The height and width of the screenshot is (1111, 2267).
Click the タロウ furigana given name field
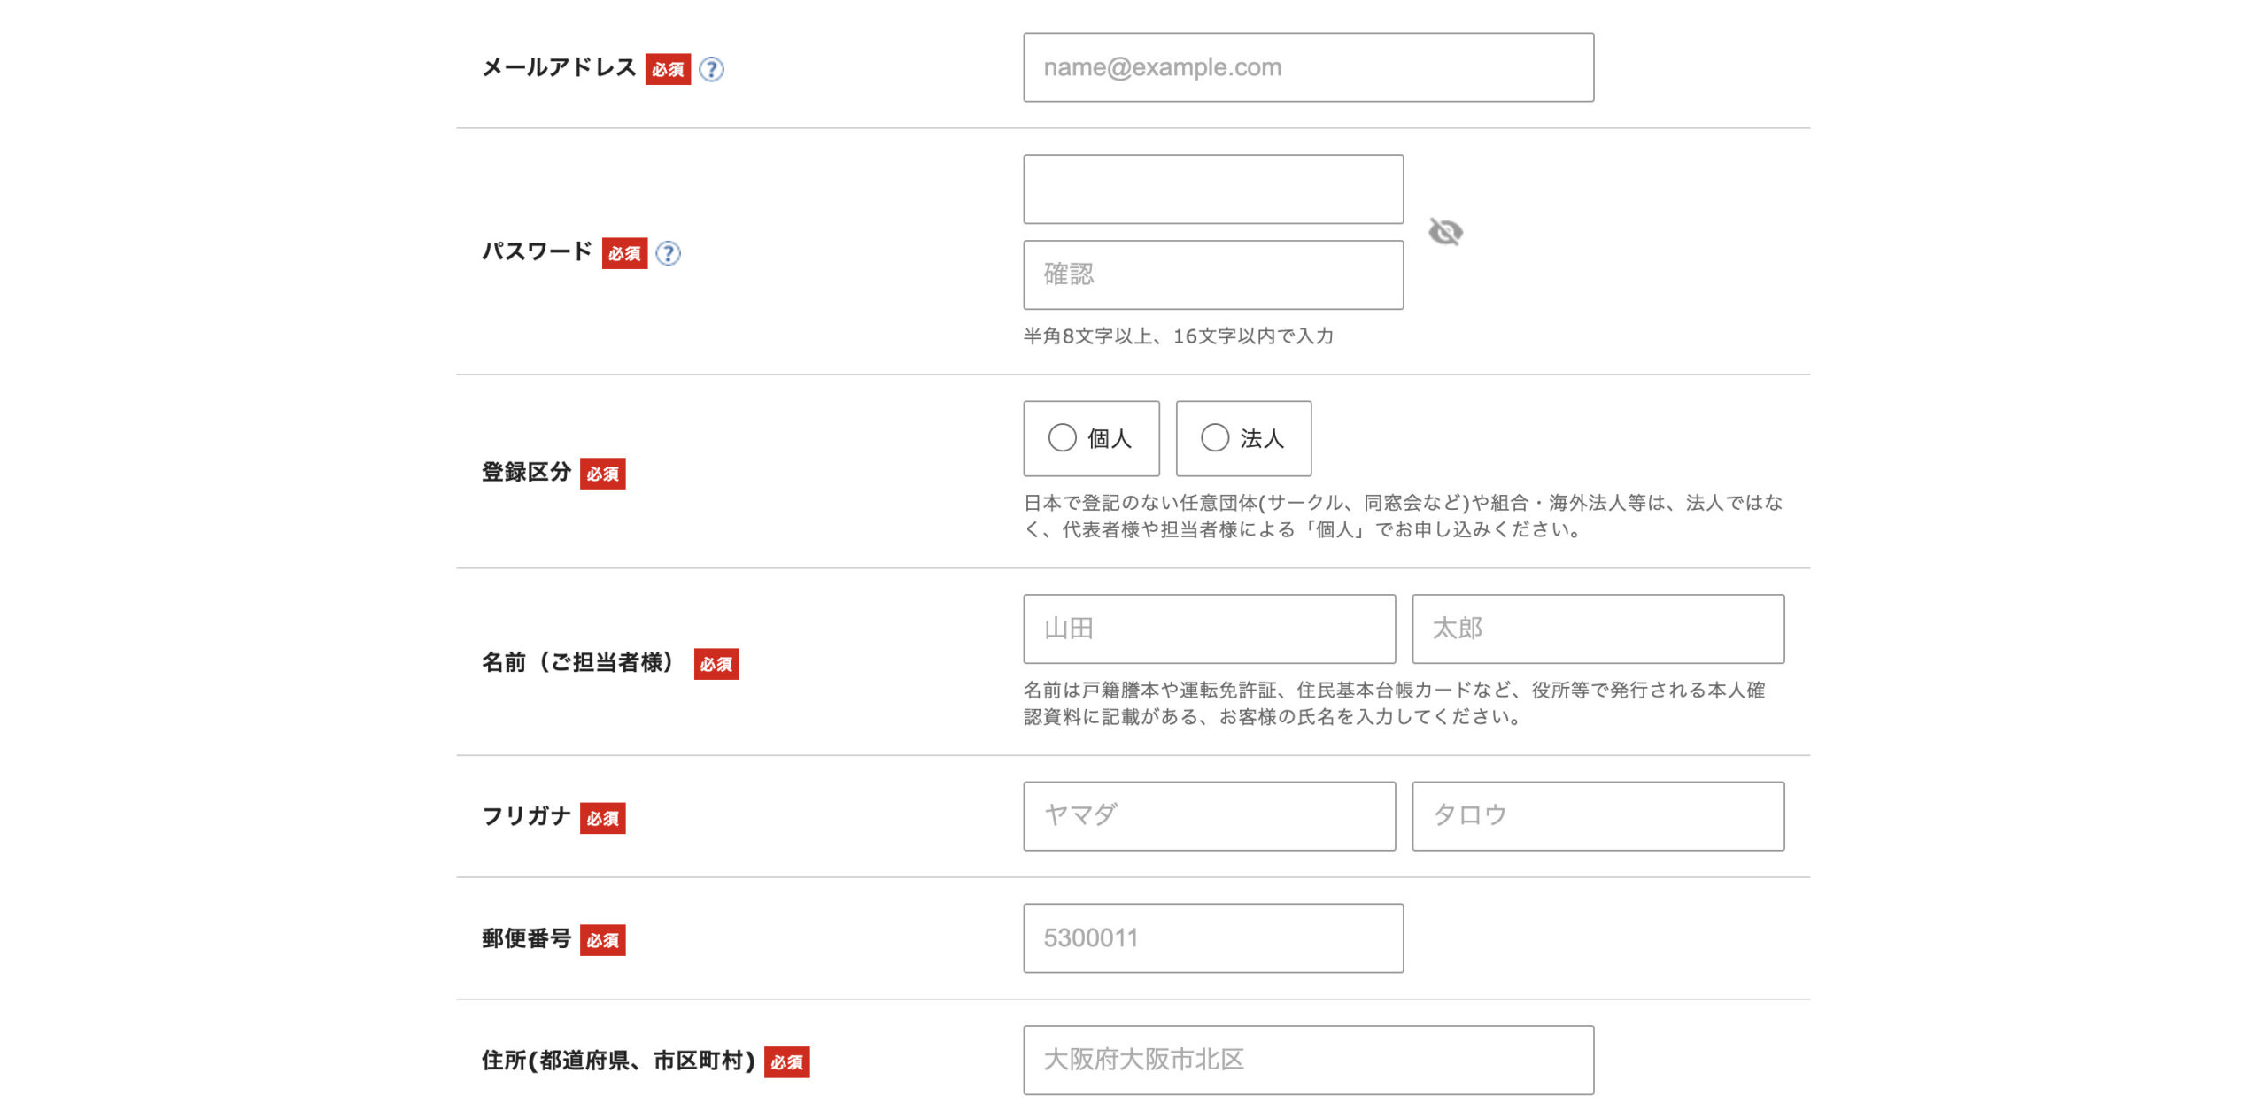click(1598, 816)
